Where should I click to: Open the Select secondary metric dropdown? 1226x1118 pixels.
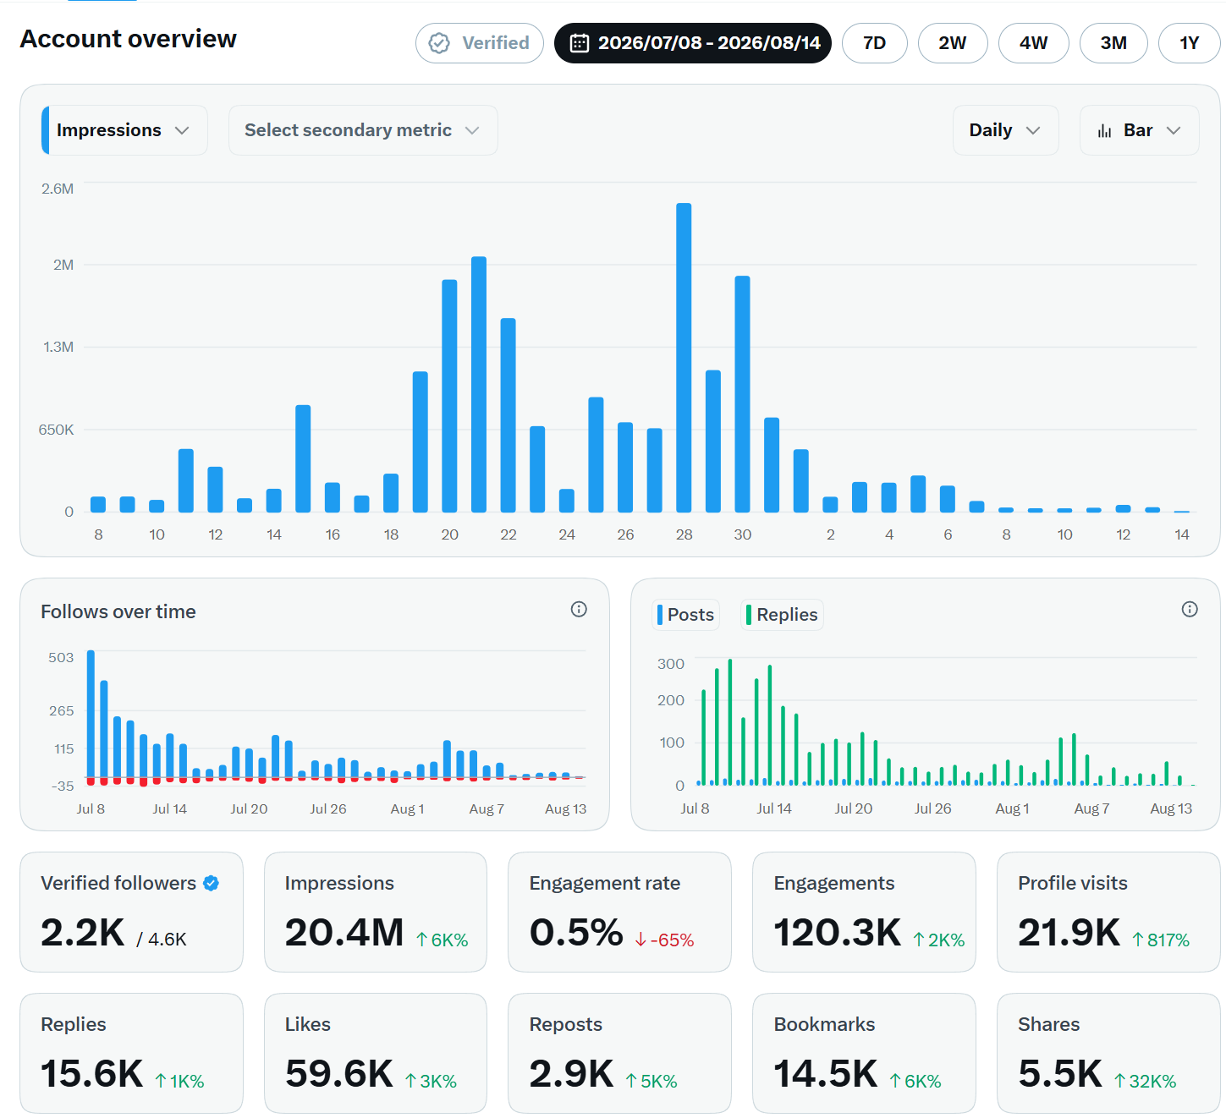click(x=363, y=130)
